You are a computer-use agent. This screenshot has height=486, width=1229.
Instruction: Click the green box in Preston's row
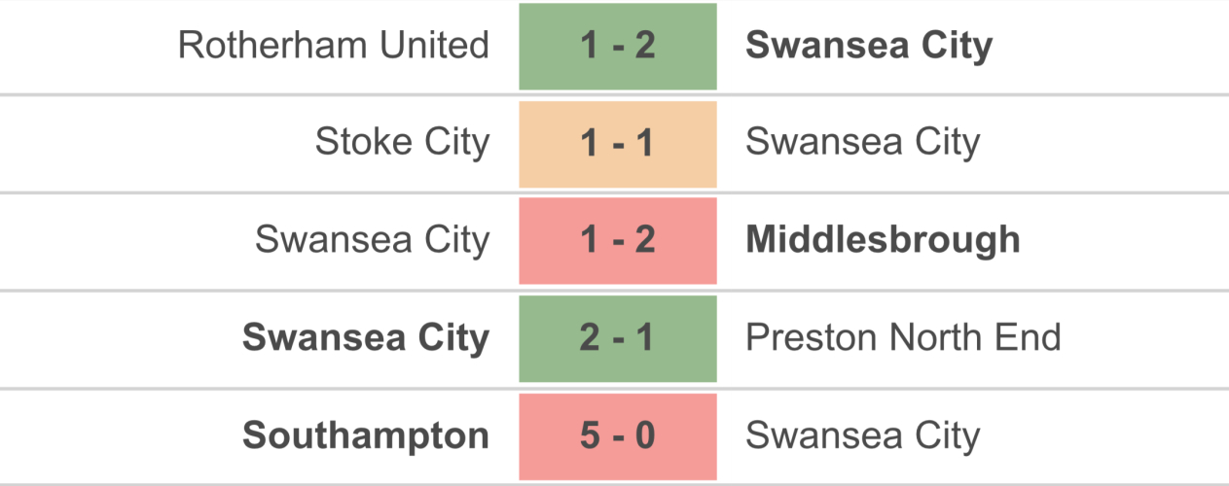618,338
